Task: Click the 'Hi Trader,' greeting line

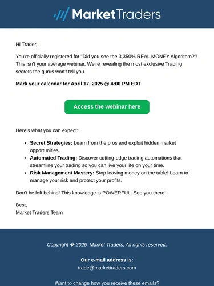Action: point(26,45)
